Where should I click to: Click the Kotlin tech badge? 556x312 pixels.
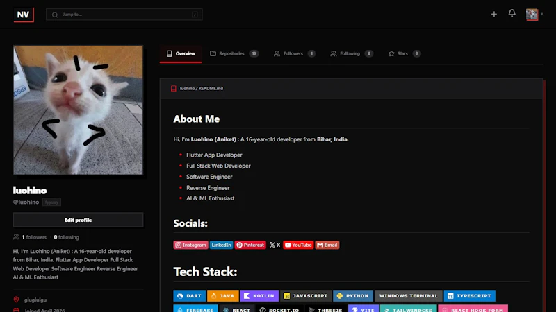pyautogui.click(x=259, y=296)
